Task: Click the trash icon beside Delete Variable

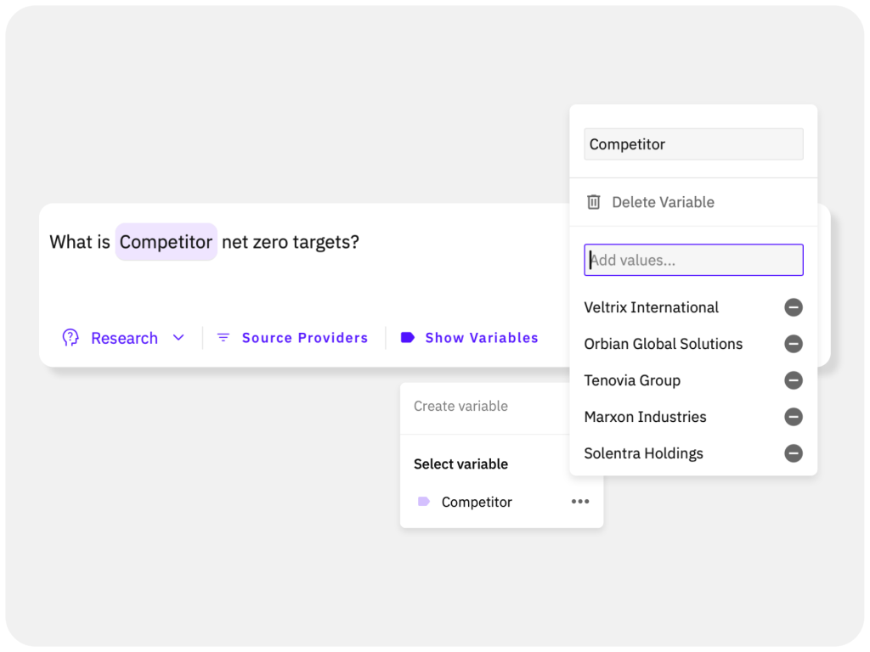Action: click(x=593, y=202)
